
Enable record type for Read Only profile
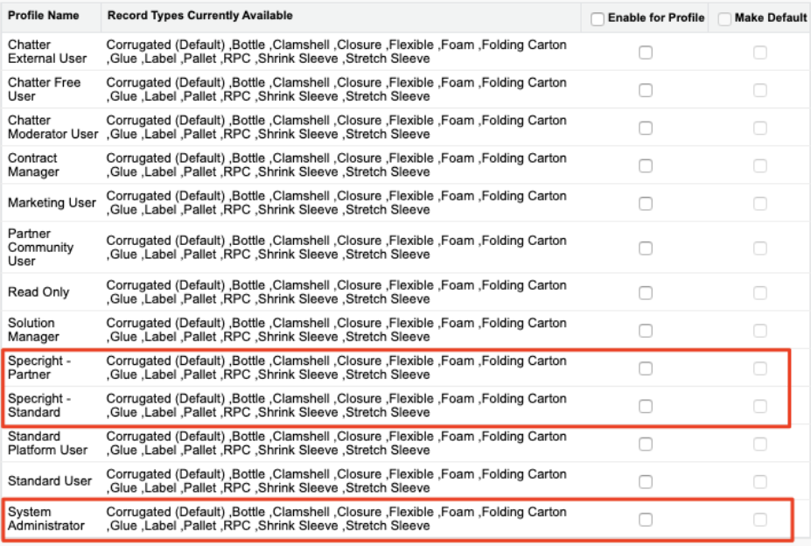[x=645, y=292]
